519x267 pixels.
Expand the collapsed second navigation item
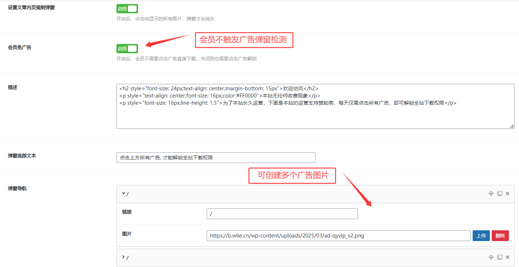click(x=124, y=257)
